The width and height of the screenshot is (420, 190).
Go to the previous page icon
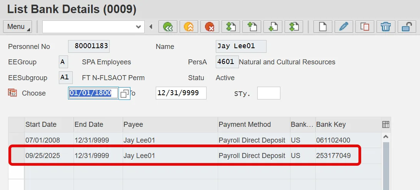coord(252,27)
